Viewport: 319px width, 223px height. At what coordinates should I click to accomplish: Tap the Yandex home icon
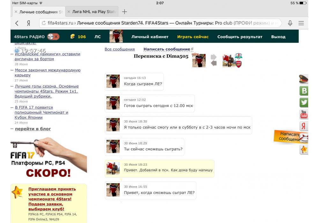tap(28, 23)
